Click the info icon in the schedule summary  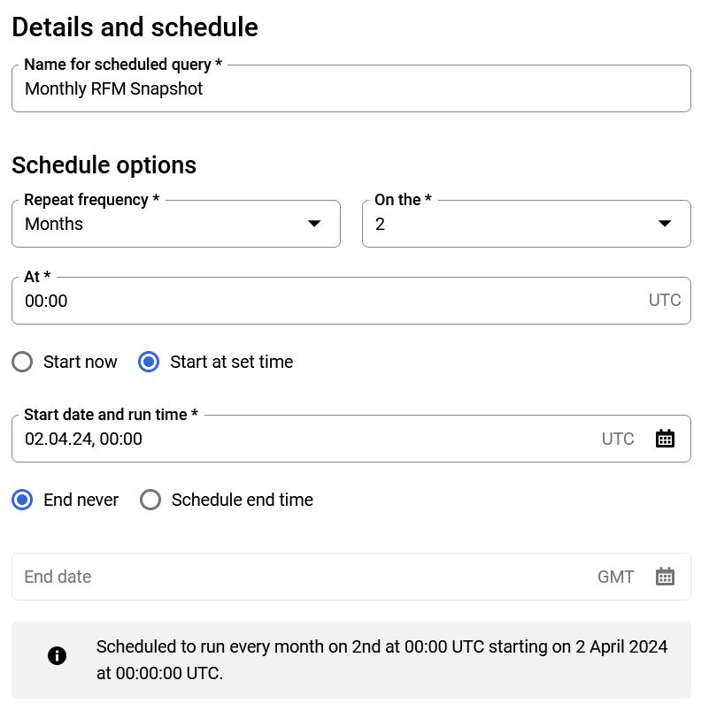[x=57, y=655]
